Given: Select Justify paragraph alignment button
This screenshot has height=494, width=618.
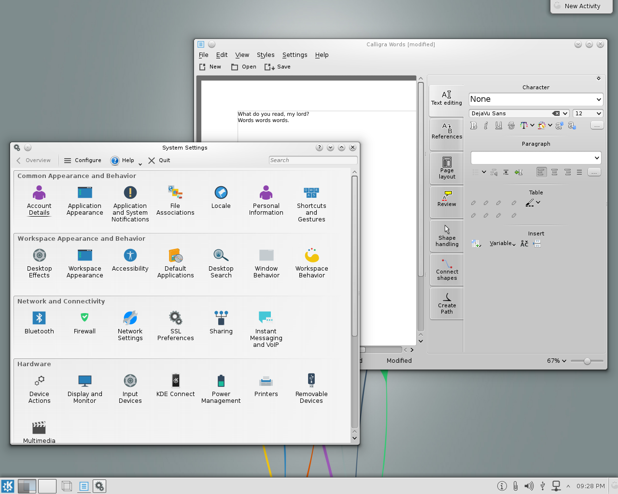Looking at the screenshot, I should pyautogui.click(x=579, y=172).
